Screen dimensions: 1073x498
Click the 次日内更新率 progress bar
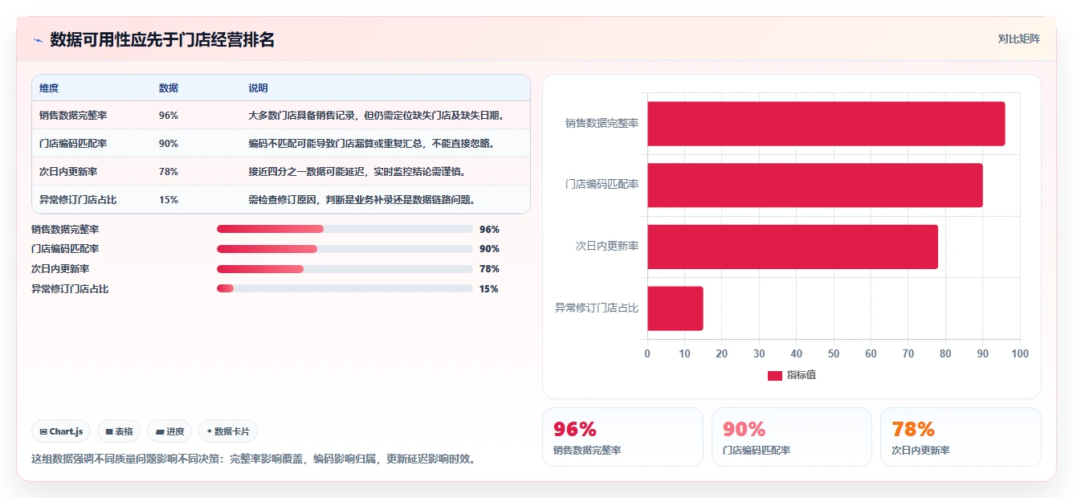pyautogui.click(x=345, y=269)
